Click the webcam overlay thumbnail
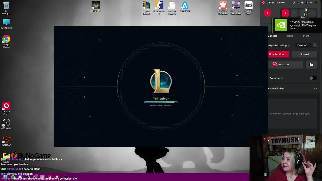Viewport: 322px width, 181px height. [x=286, y=158]
